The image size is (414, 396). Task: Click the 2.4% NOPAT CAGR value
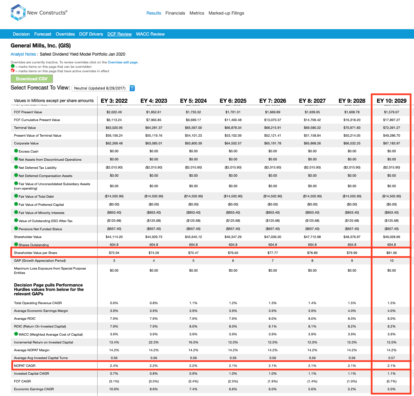(x=114, y=366)
